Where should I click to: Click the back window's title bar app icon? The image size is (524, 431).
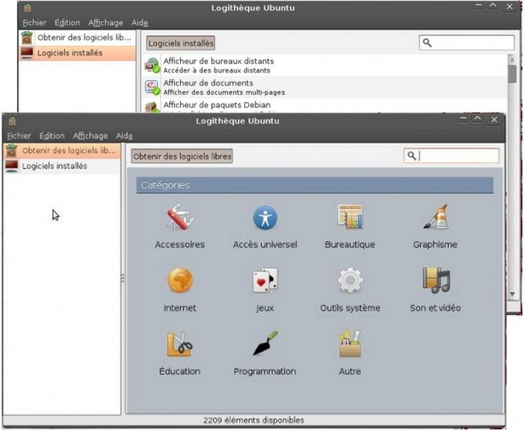[x=27, y=8]
